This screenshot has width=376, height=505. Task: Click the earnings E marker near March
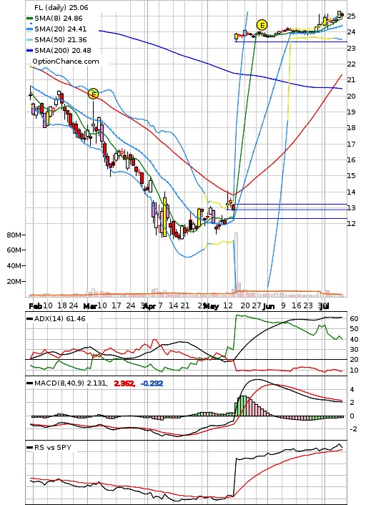click(x=93, y=94)
